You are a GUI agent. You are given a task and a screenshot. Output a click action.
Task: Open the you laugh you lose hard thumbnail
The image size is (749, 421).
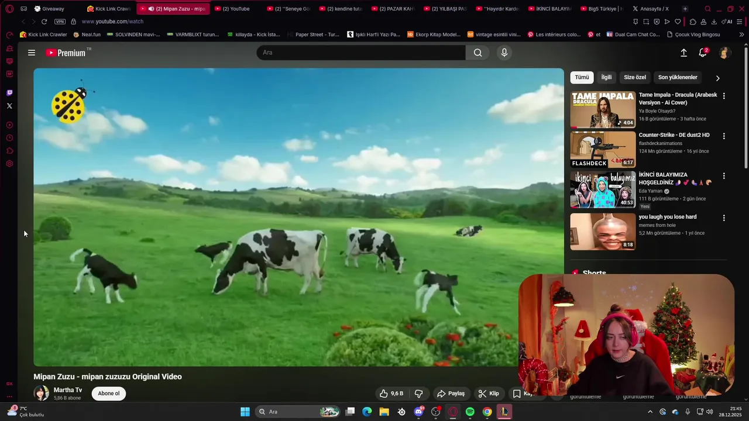tap(603, 232)
